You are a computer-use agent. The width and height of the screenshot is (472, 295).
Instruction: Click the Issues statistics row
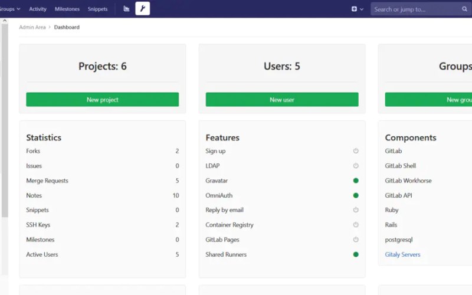point(102,166)
